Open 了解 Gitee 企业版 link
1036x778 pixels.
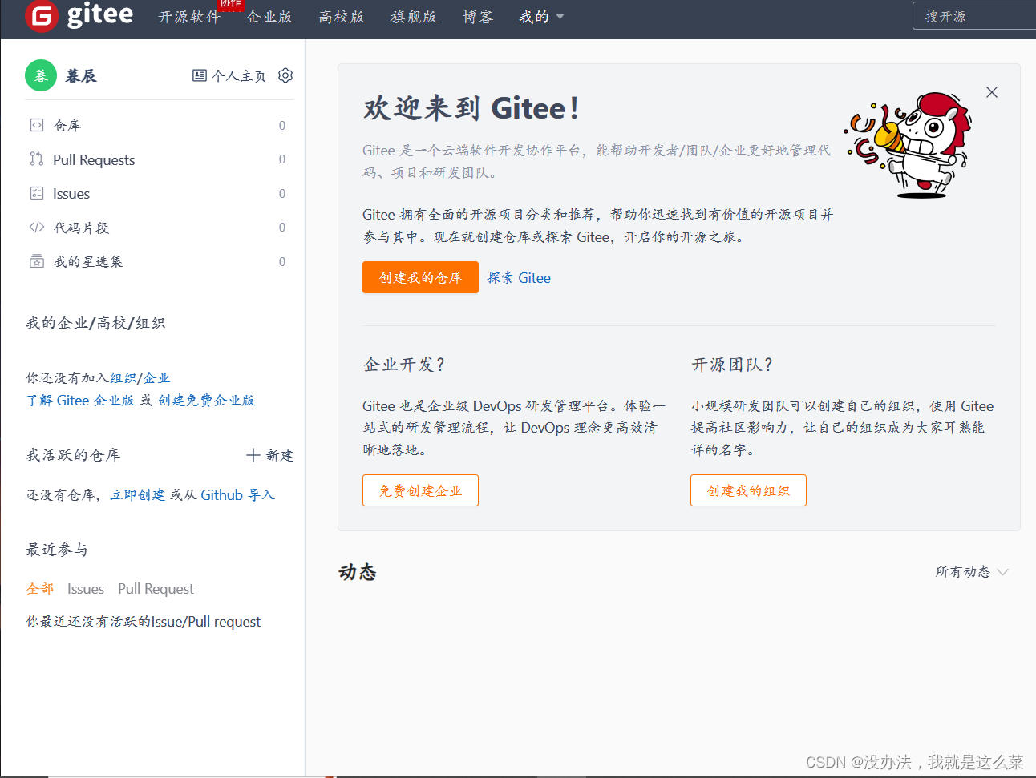pos(80,400)
